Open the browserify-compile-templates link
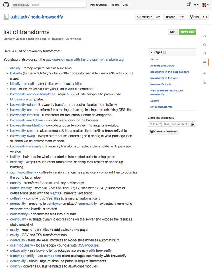 (x=32, y=94)
